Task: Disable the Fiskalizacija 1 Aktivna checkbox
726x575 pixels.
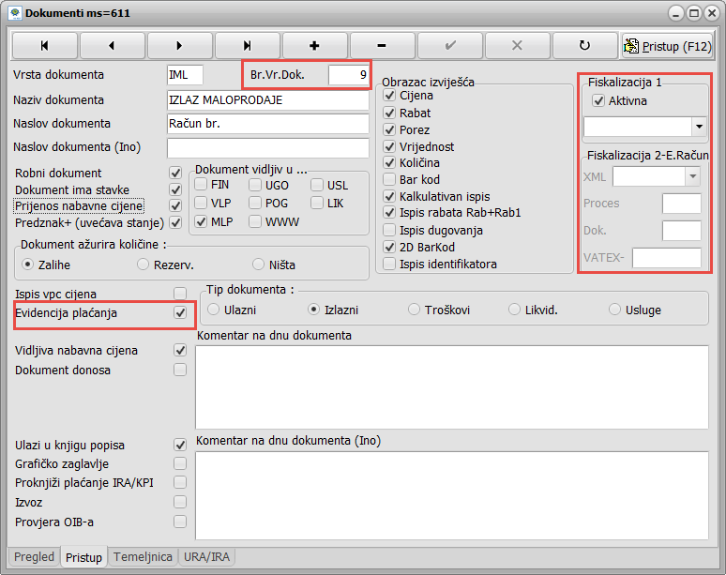Action: [597, 101]
